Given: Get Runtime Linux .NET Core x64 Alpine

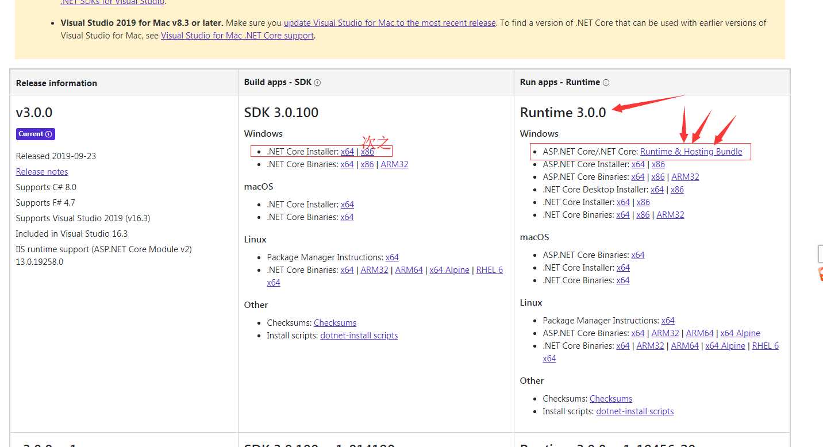Looking at the screenshot, I should pyautogui.click(x=725, y=346).
